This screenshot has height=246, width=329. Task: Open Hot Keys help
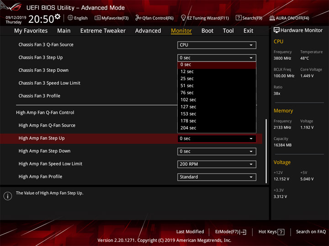point(271,232)
